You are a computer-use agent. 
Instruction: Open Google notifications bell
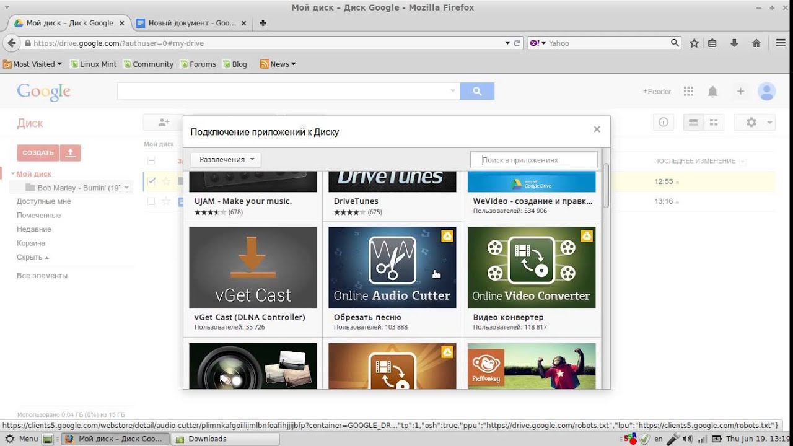pos(712,92)
